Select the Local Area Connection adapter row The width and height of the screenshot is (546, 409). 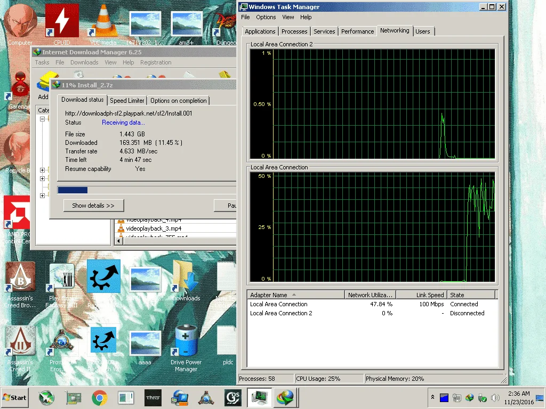[x=372, y=304]
